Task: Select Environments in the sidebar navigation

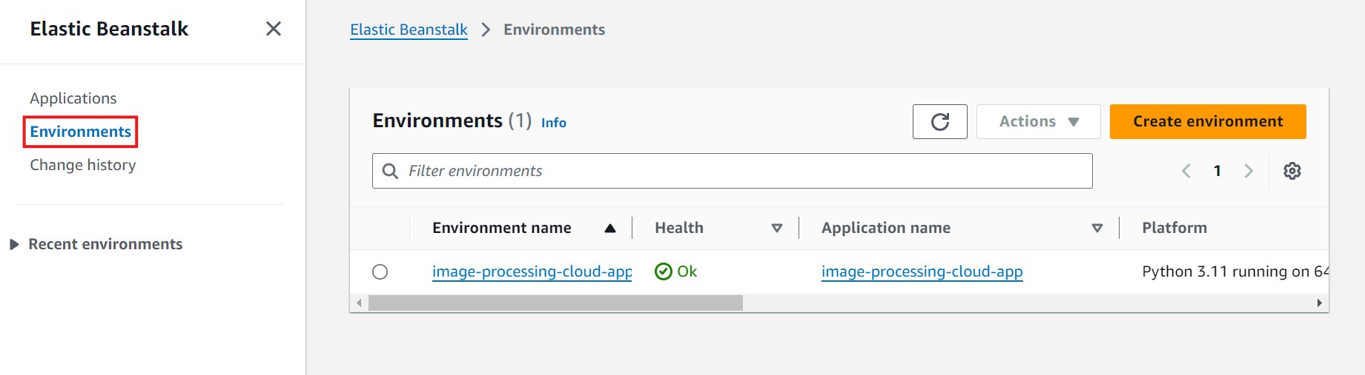Action: (80, 132)
